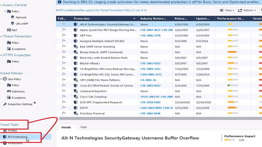Open the CA-2001-26 reference link
Screen dimensions: 262x147
[x=148, y=80]
